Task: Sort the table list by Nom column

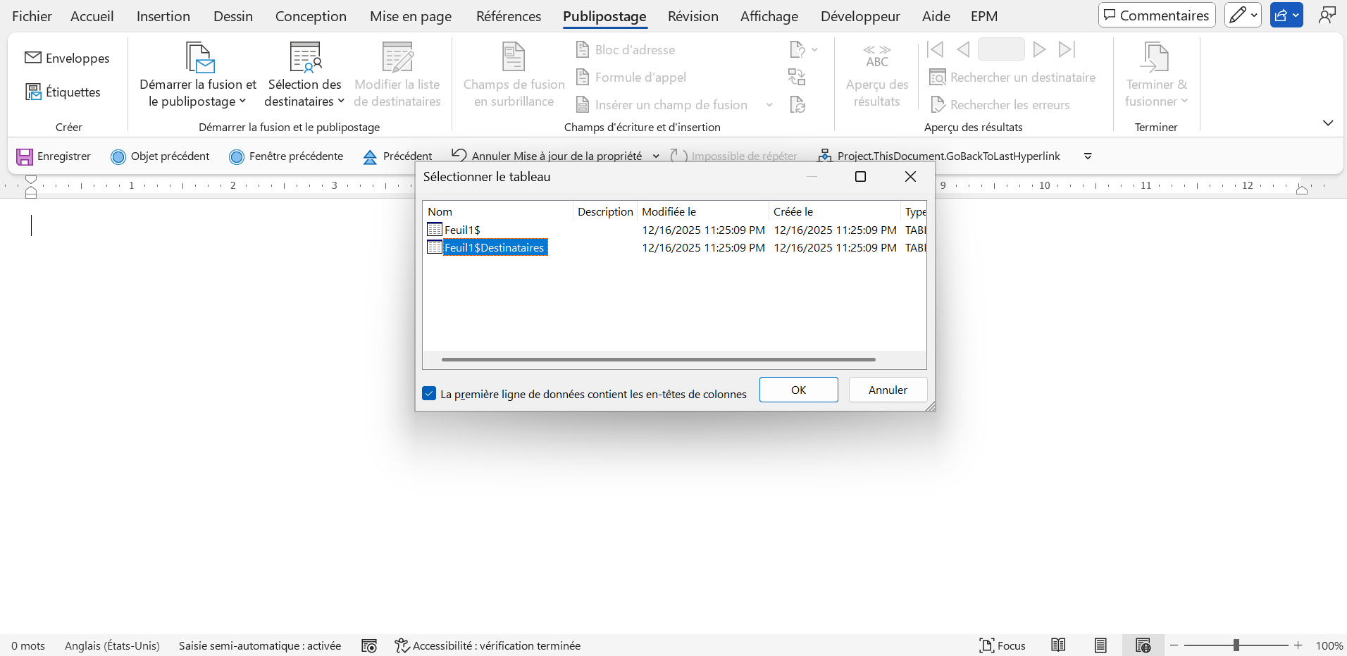Action: pyautogui.click(x=498, y=211)
